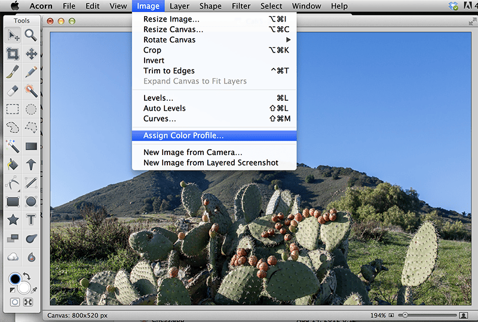Select the Zoom magnifier tool
This screenshot has width=478, height=322.
(x=31, y=36)
